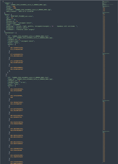Click the integer value 160
Screen dimensions: 118x164
click(x=11, y=97)
